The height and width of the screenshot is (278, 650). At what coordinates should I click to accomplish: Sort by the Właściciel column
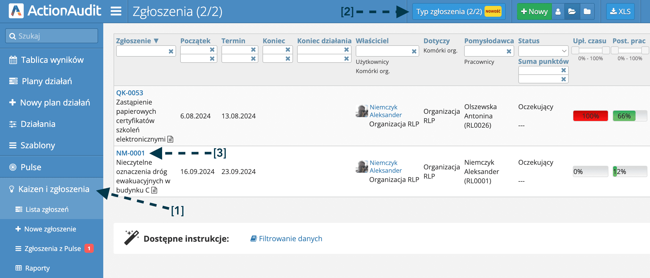[x=372, y=41]
